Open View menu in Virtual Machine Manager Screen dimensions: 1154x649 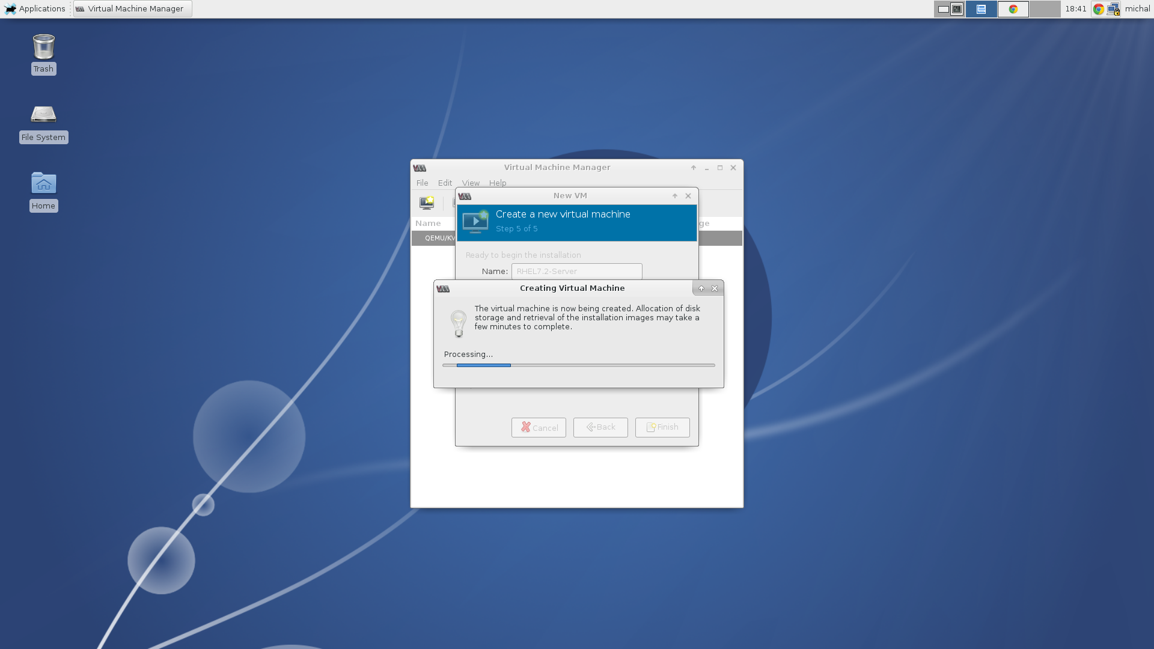pos(471,183)
